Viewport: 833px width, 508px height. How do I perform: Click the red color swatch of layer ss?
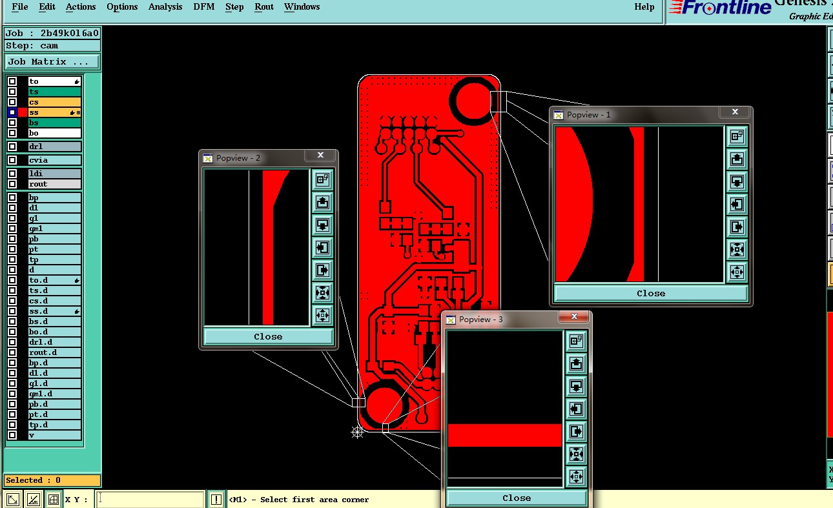pos(23,112)
